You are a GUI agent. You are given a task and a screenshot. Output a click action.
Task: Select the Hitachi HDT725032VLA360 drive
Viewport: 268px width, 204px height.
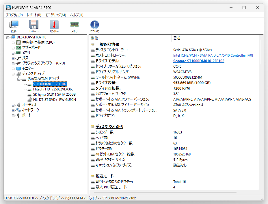coord(53,89)
